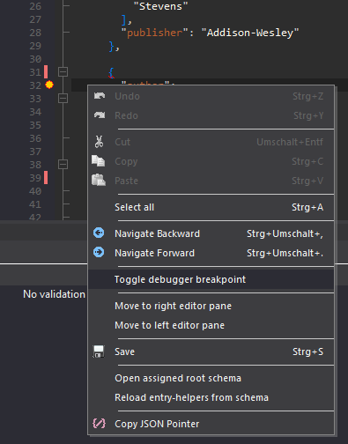This screenshot has height=444, width=348.
Task: Click the red change marker beside line 39
Action: coord(46,178)
